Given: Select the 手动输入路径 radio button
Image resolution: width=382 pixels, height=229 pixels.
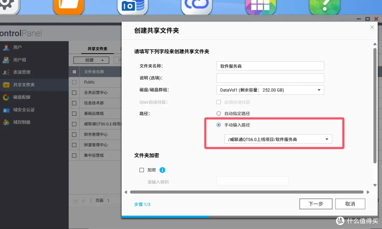Looking at the screenshot, I should [219, 125].
